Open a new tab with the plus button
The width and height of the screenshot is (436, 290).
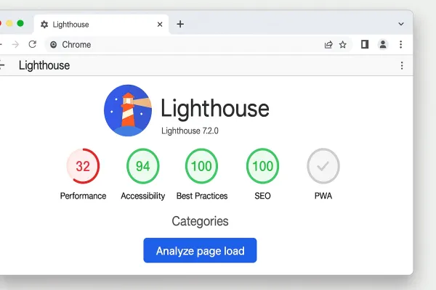[x=180, y=24]
